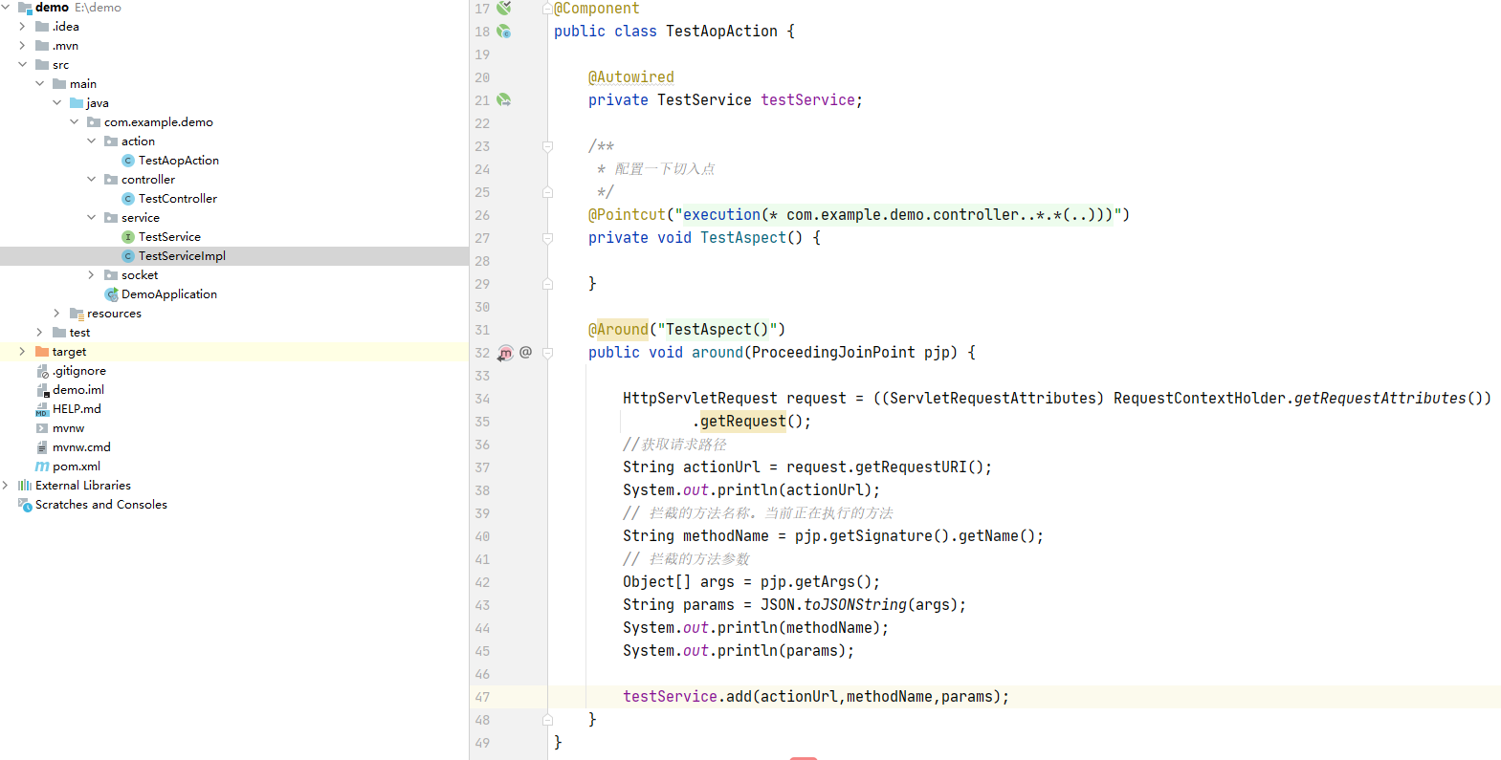Select HELP.md in the project tree
This screenshot has height=760, width=1501.
[77, 409]
